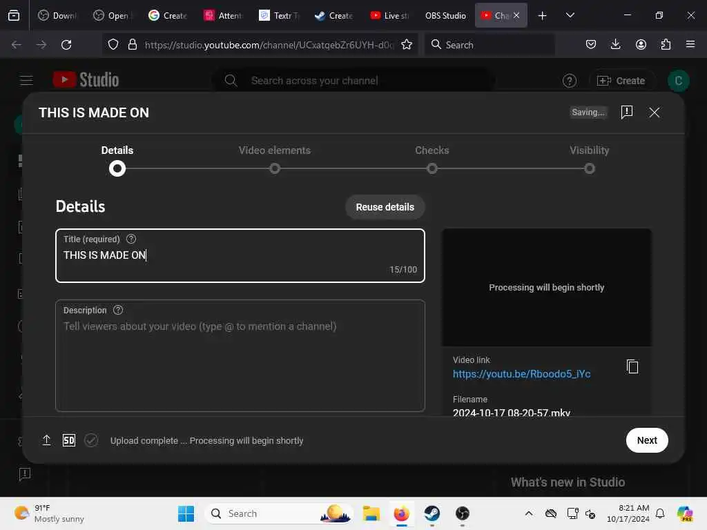This screenshot has height=530, width=707.
Task: Open the Firefox extensions puzzle icon
Action: (x=666, y=44)
